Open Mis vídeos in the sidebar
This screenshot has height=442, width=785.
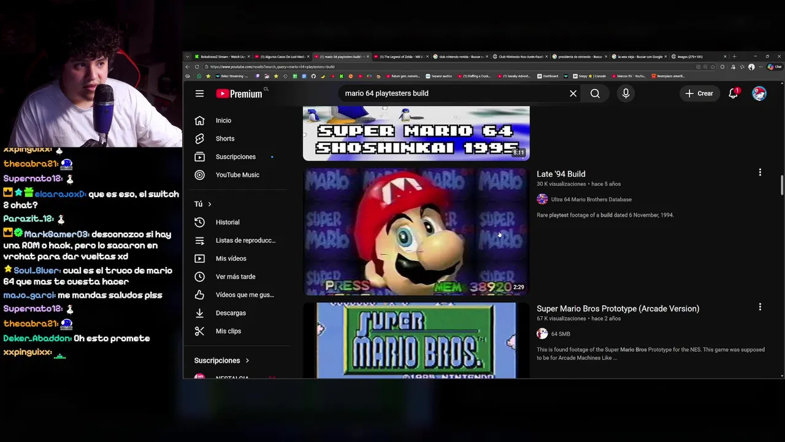pos(235,258)
